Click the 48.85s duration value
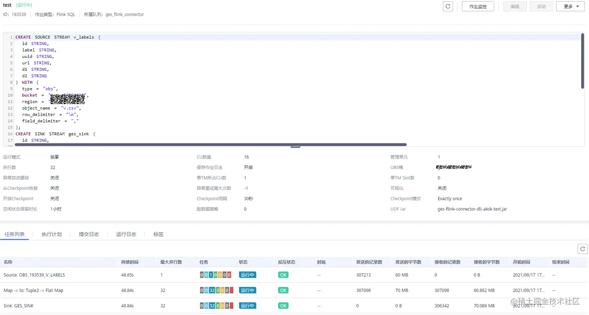589x315 pixels. tap(127, 275)
